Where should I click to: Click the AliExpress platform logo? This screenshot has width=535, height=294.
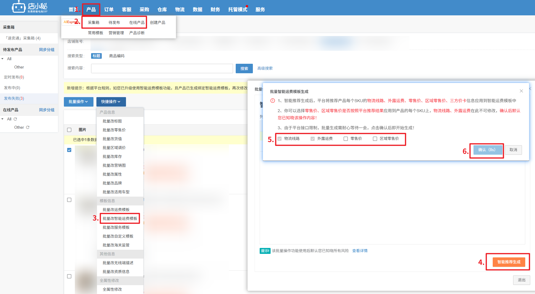(70, 22)
